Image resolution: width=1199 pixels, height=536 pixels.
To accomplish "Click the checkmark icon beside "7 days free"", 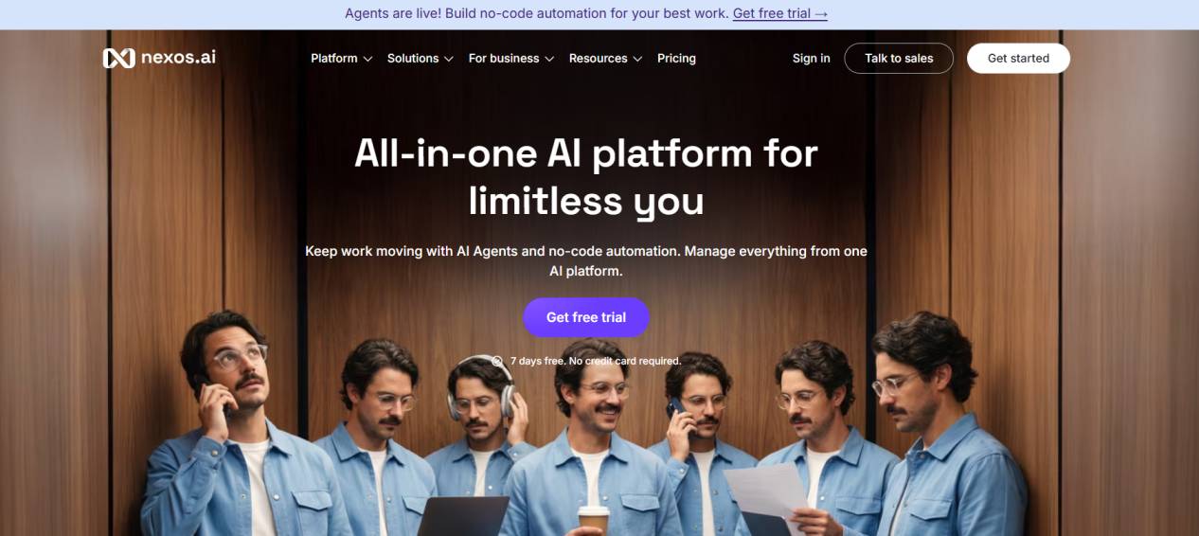I will (497, 361).
